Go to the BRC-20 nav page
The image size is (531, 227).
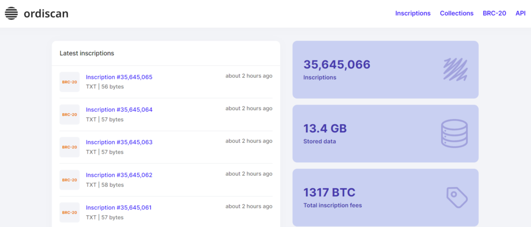[x=494, y=13]
